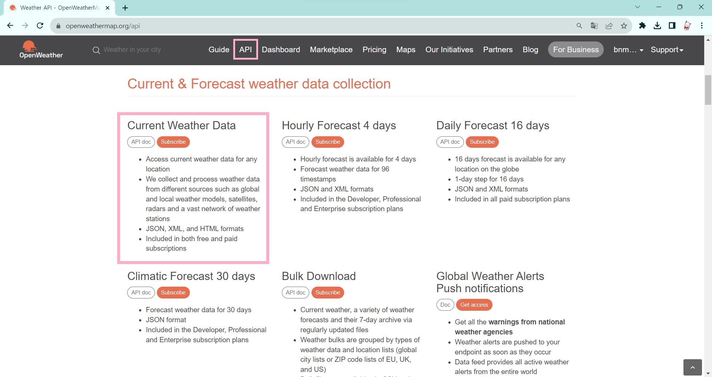This screenshot has width=712, height=377.
Task: Click the translate page icon
Action: (x=594, y=26)
